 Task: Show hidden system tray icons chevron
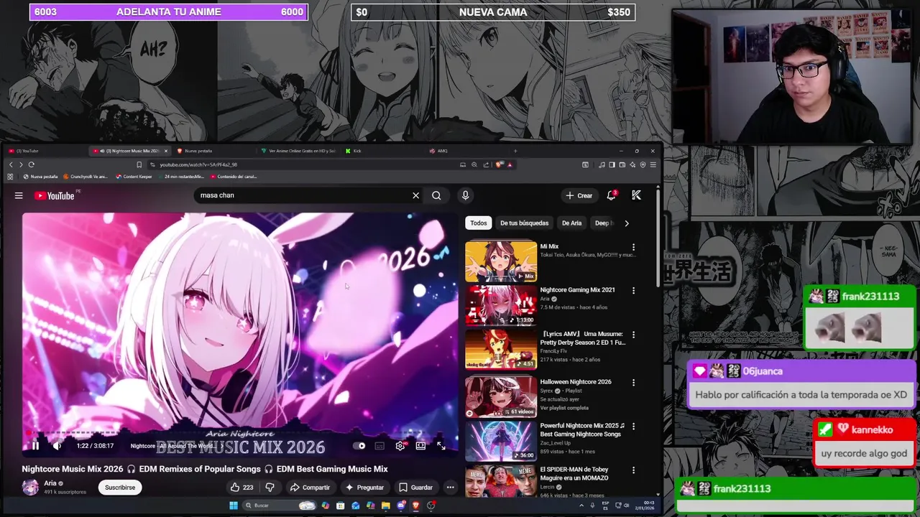point(581,506)
